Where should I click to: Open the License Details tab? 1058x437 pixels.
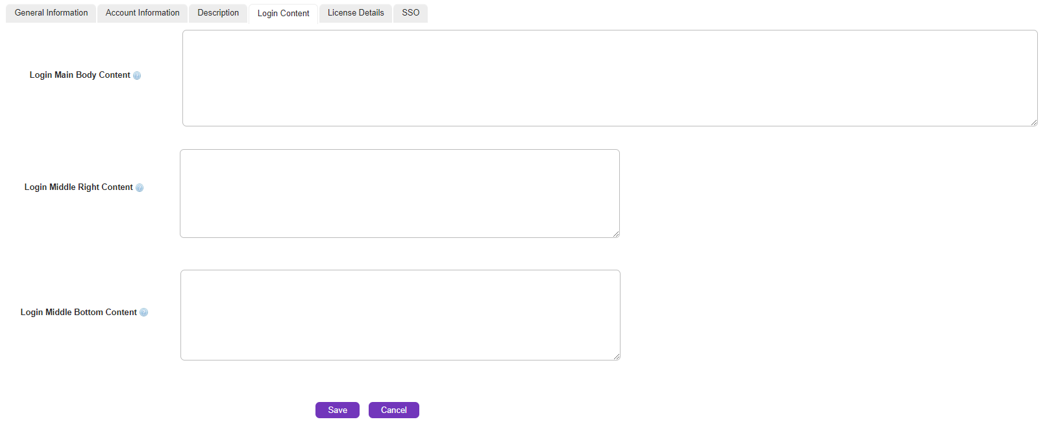click(356, 13)
